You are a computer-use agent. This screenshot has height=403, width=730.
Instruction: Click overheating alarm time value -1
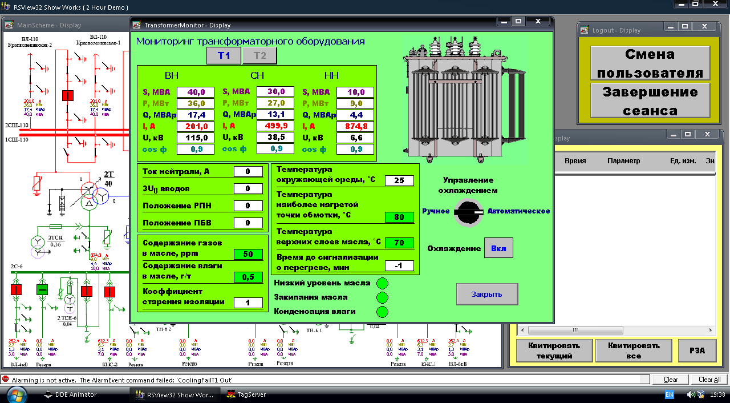pyautogui.click(x=399, y=265)
